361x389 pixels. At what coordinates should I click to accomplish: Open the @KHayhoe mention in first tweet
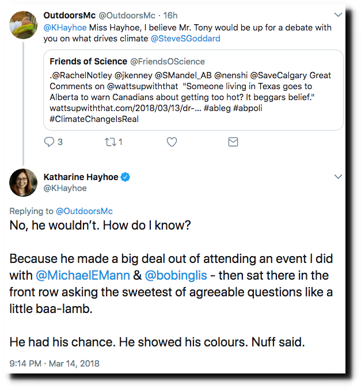(65, 27)
